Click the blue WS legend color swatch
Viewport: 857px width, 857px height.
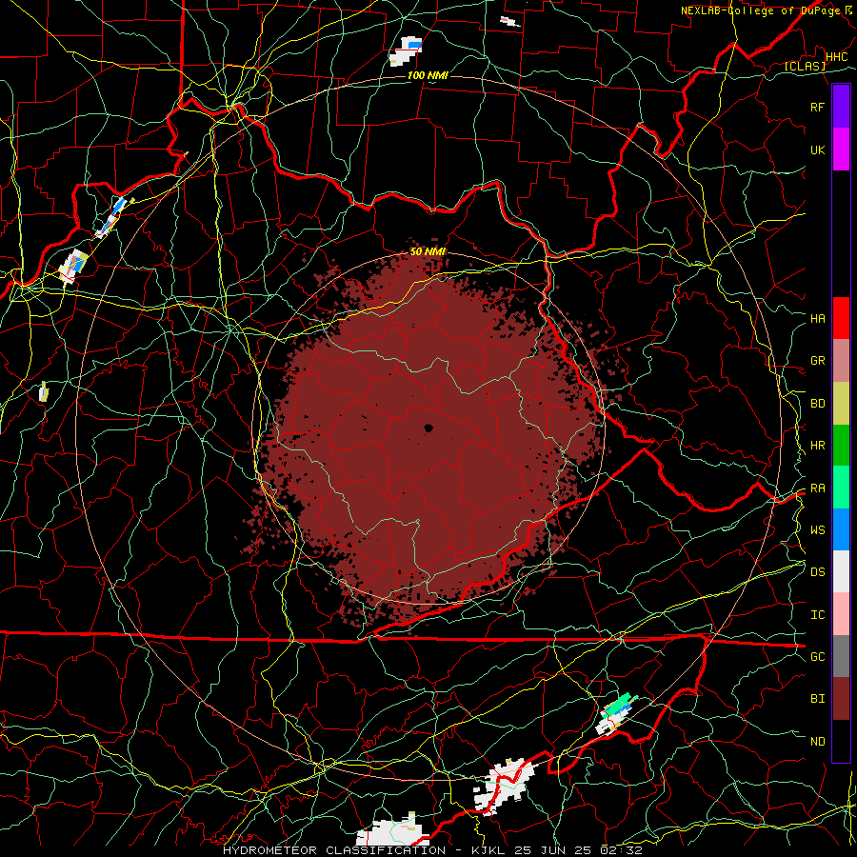pyautogui.click(x=841, y=529)
